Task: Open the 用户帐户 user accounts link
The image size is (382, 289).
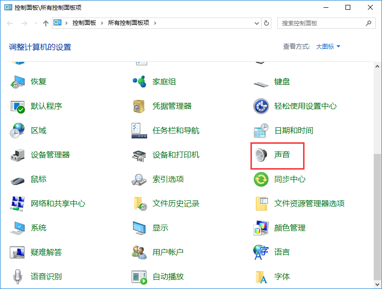Action: point(168,252)
